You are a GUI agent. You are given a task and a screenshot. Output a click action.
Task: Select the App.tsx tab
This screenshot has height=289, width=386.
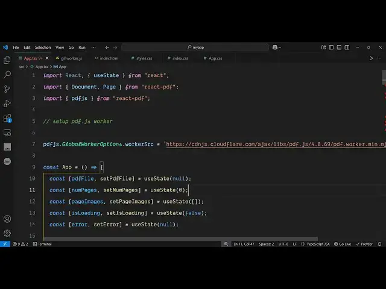pyautogui.click(x=30, y=58)
